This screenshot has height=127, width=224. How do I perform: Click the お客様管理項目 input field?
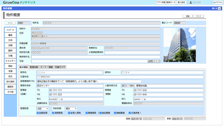click(x=132, y=52)
